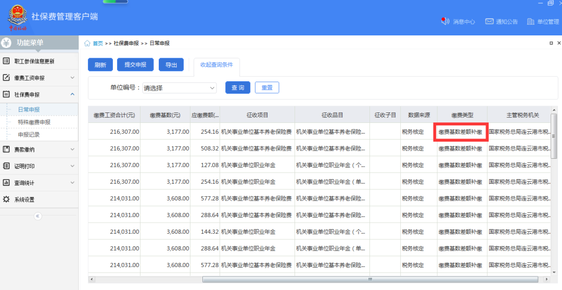Click the 证明打印 document icon
The width and height of the screenshot is (562, 290).
click(6, 166)
